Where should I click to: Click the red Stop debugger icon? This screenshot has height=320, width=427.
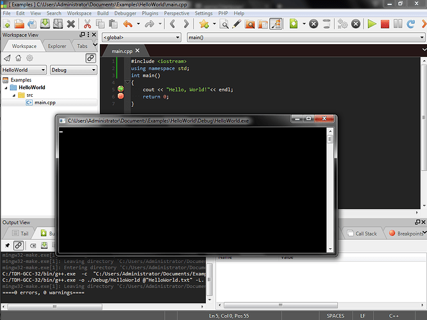pos(385,24)
